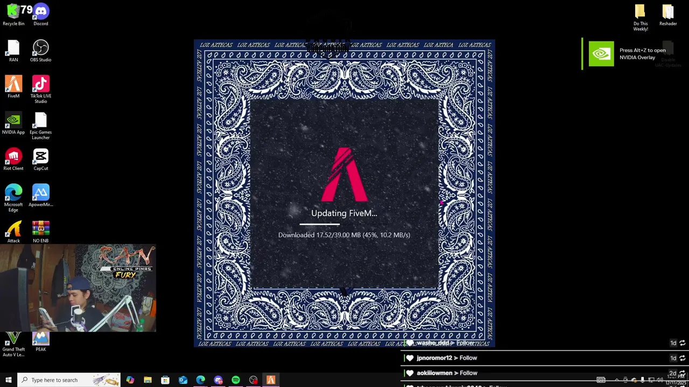Switch to Spotify on the taskbar
689x387 pixels.
click(x=236, y=380)
